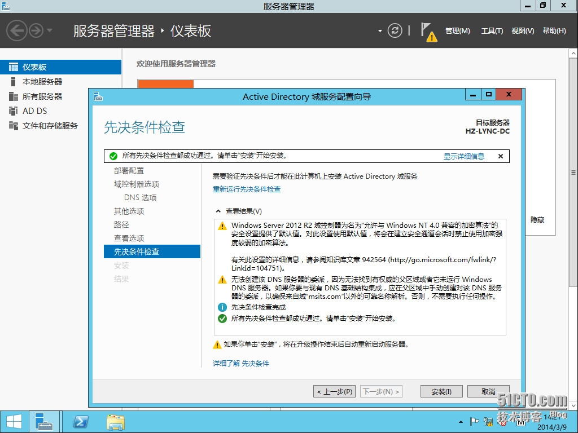Click the 文件和存储服务 icon
Image resolution: width=578 pixels, height=433 pixels.
pos(14,126)
